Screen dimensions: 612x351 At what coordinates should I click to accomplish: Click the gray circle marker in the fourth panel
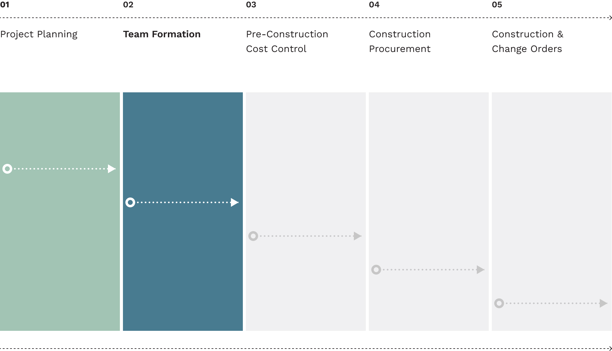pos(376,270)
